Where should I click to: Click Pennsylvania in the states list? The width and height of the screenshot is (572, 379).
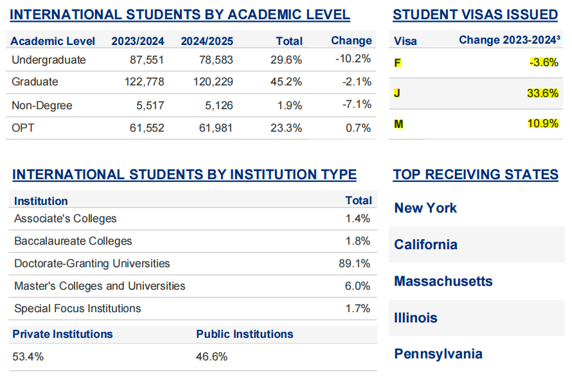[x=438, y=354]
